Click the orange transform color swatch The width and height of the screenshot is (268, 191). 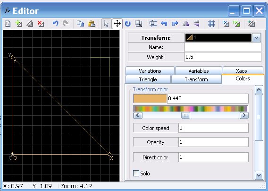pyautogui.click(x=150, y=98)
